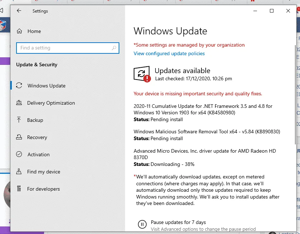This screenshot has height=234, width=300.
Task: Click the Update & Security heading
Action: tap(37, 65)
